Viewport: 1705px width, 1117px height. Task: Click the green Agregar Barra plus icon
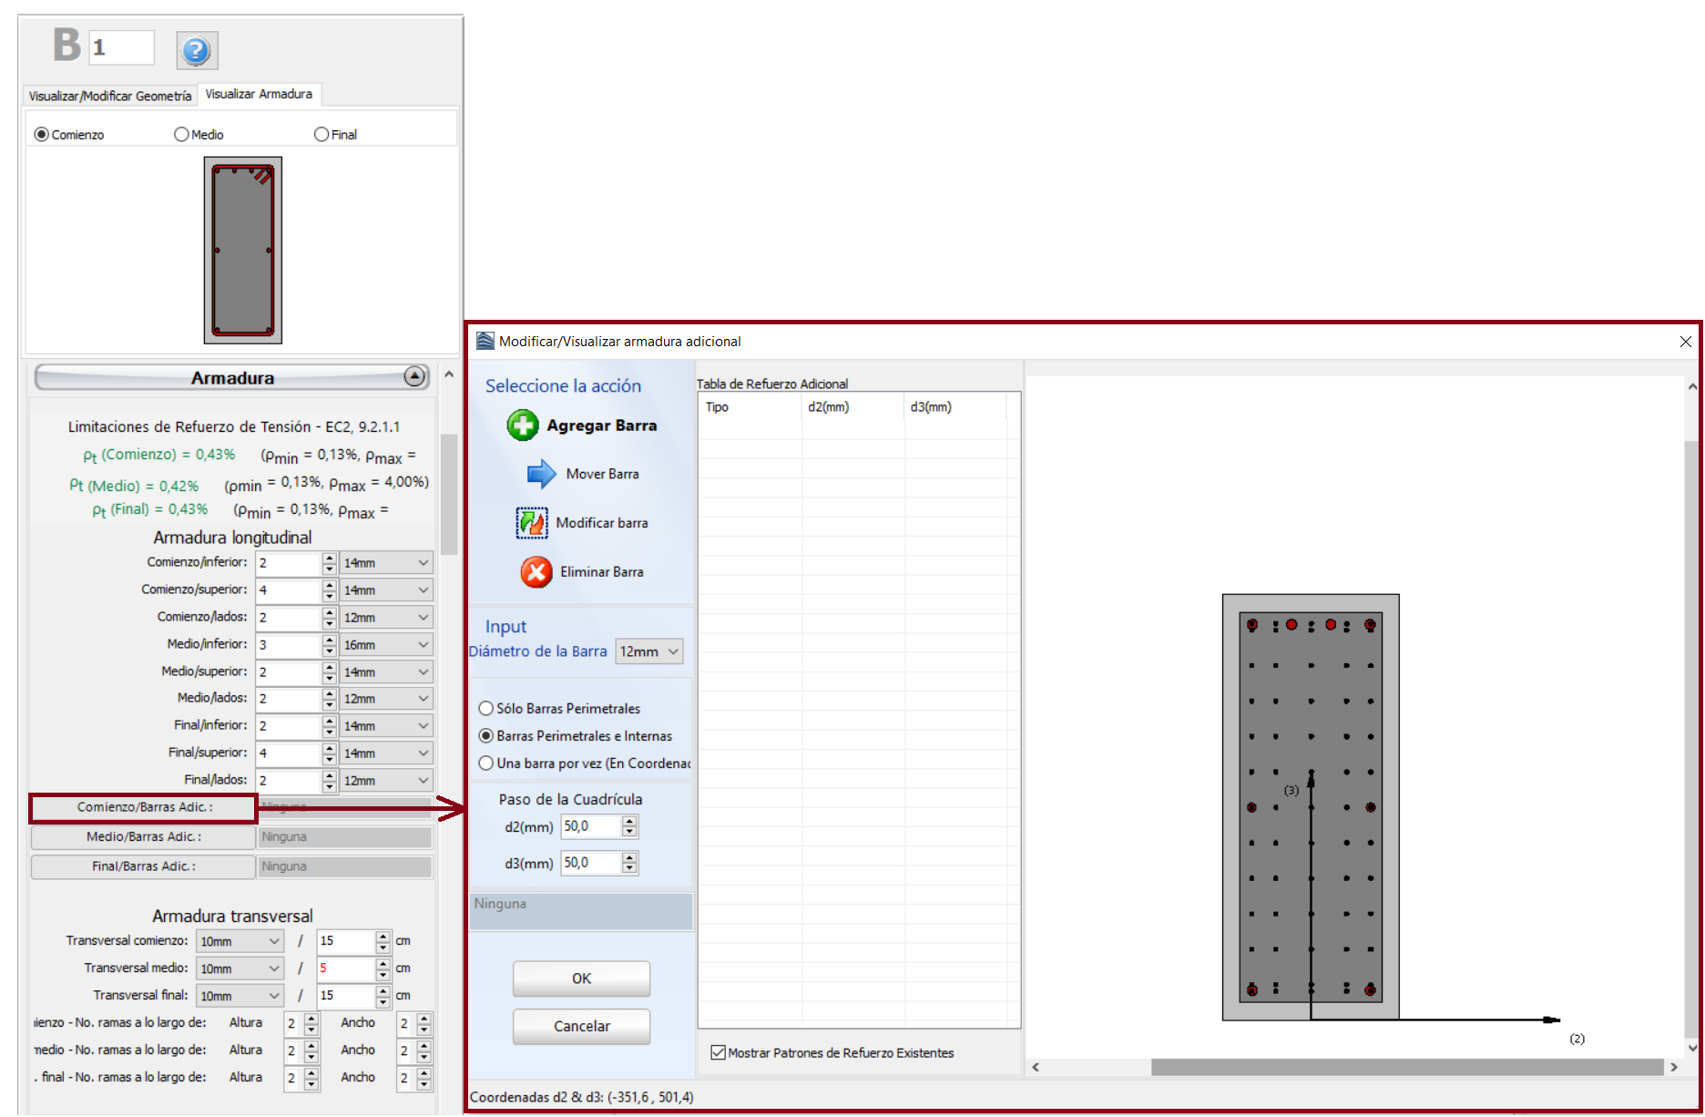coord(523,425)
